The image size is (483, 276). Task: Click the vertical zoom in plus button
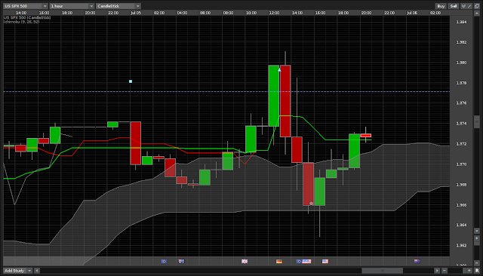coord(476,238)
